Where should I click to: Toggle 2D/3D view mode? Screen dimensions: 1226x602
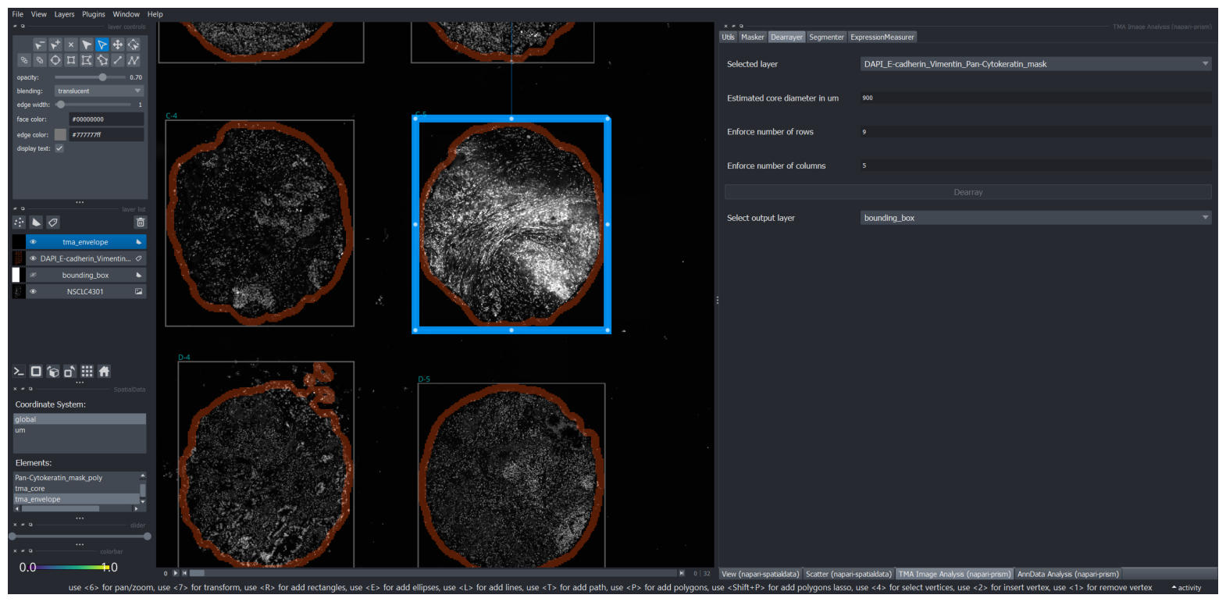point(36,372)
